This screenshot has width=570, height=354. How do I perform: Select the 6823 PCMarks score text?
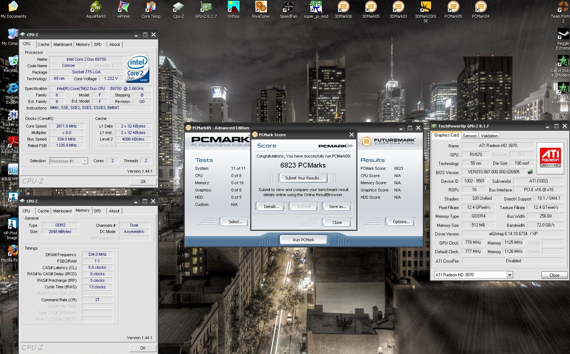(x=303, y=165)
